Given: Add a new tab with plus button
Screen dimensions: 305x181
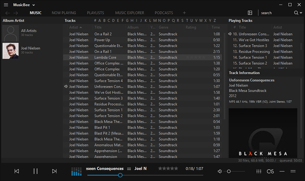Looking at the screenshot, I should tap(184, 13).
